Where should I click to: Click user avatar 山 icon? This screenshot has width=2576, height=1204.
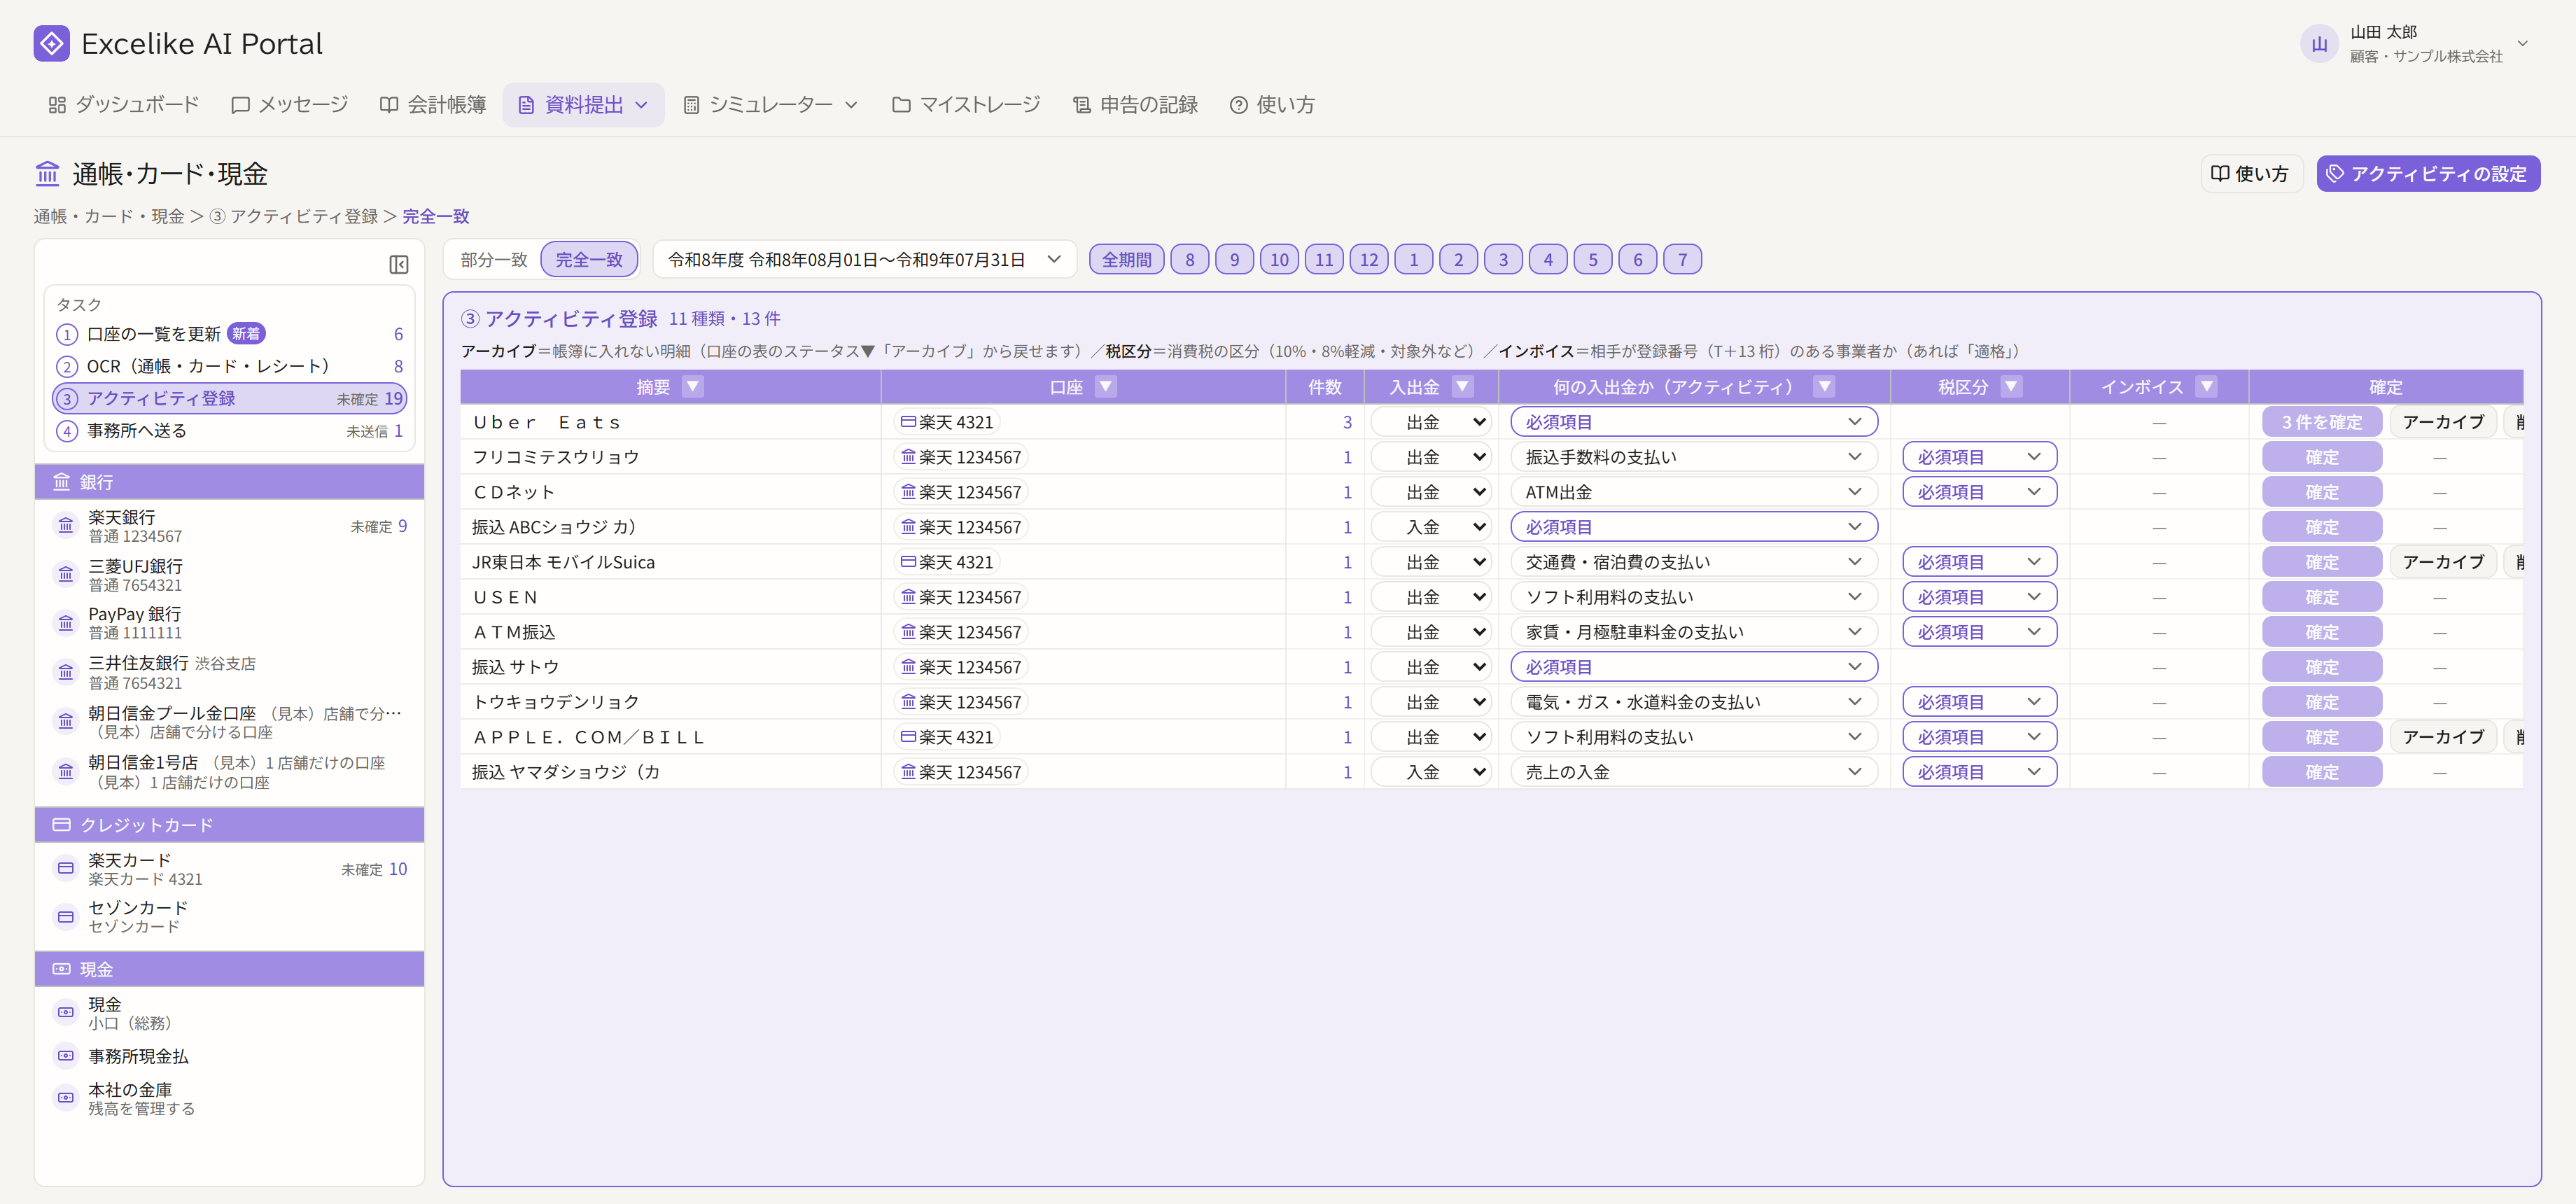click(2319, 44)
